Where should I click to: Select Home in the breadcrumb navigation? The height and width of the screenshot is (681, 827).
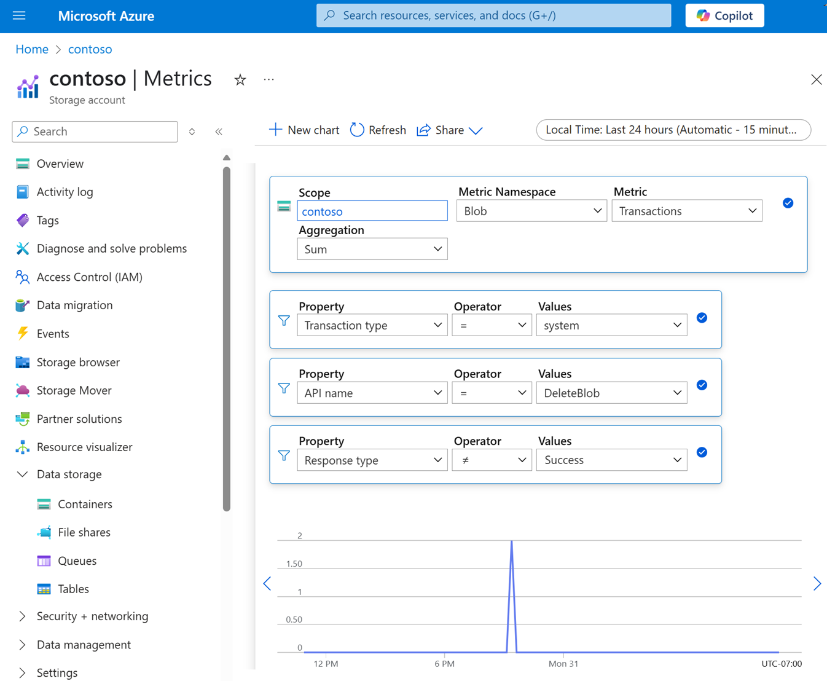click(31, 49)
